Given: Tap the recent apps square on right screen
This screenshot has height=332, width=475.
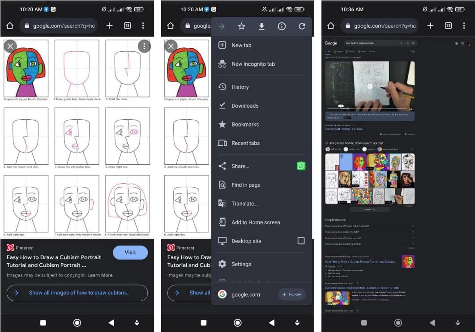Looking at the screenshot, I should coord(364,323).
